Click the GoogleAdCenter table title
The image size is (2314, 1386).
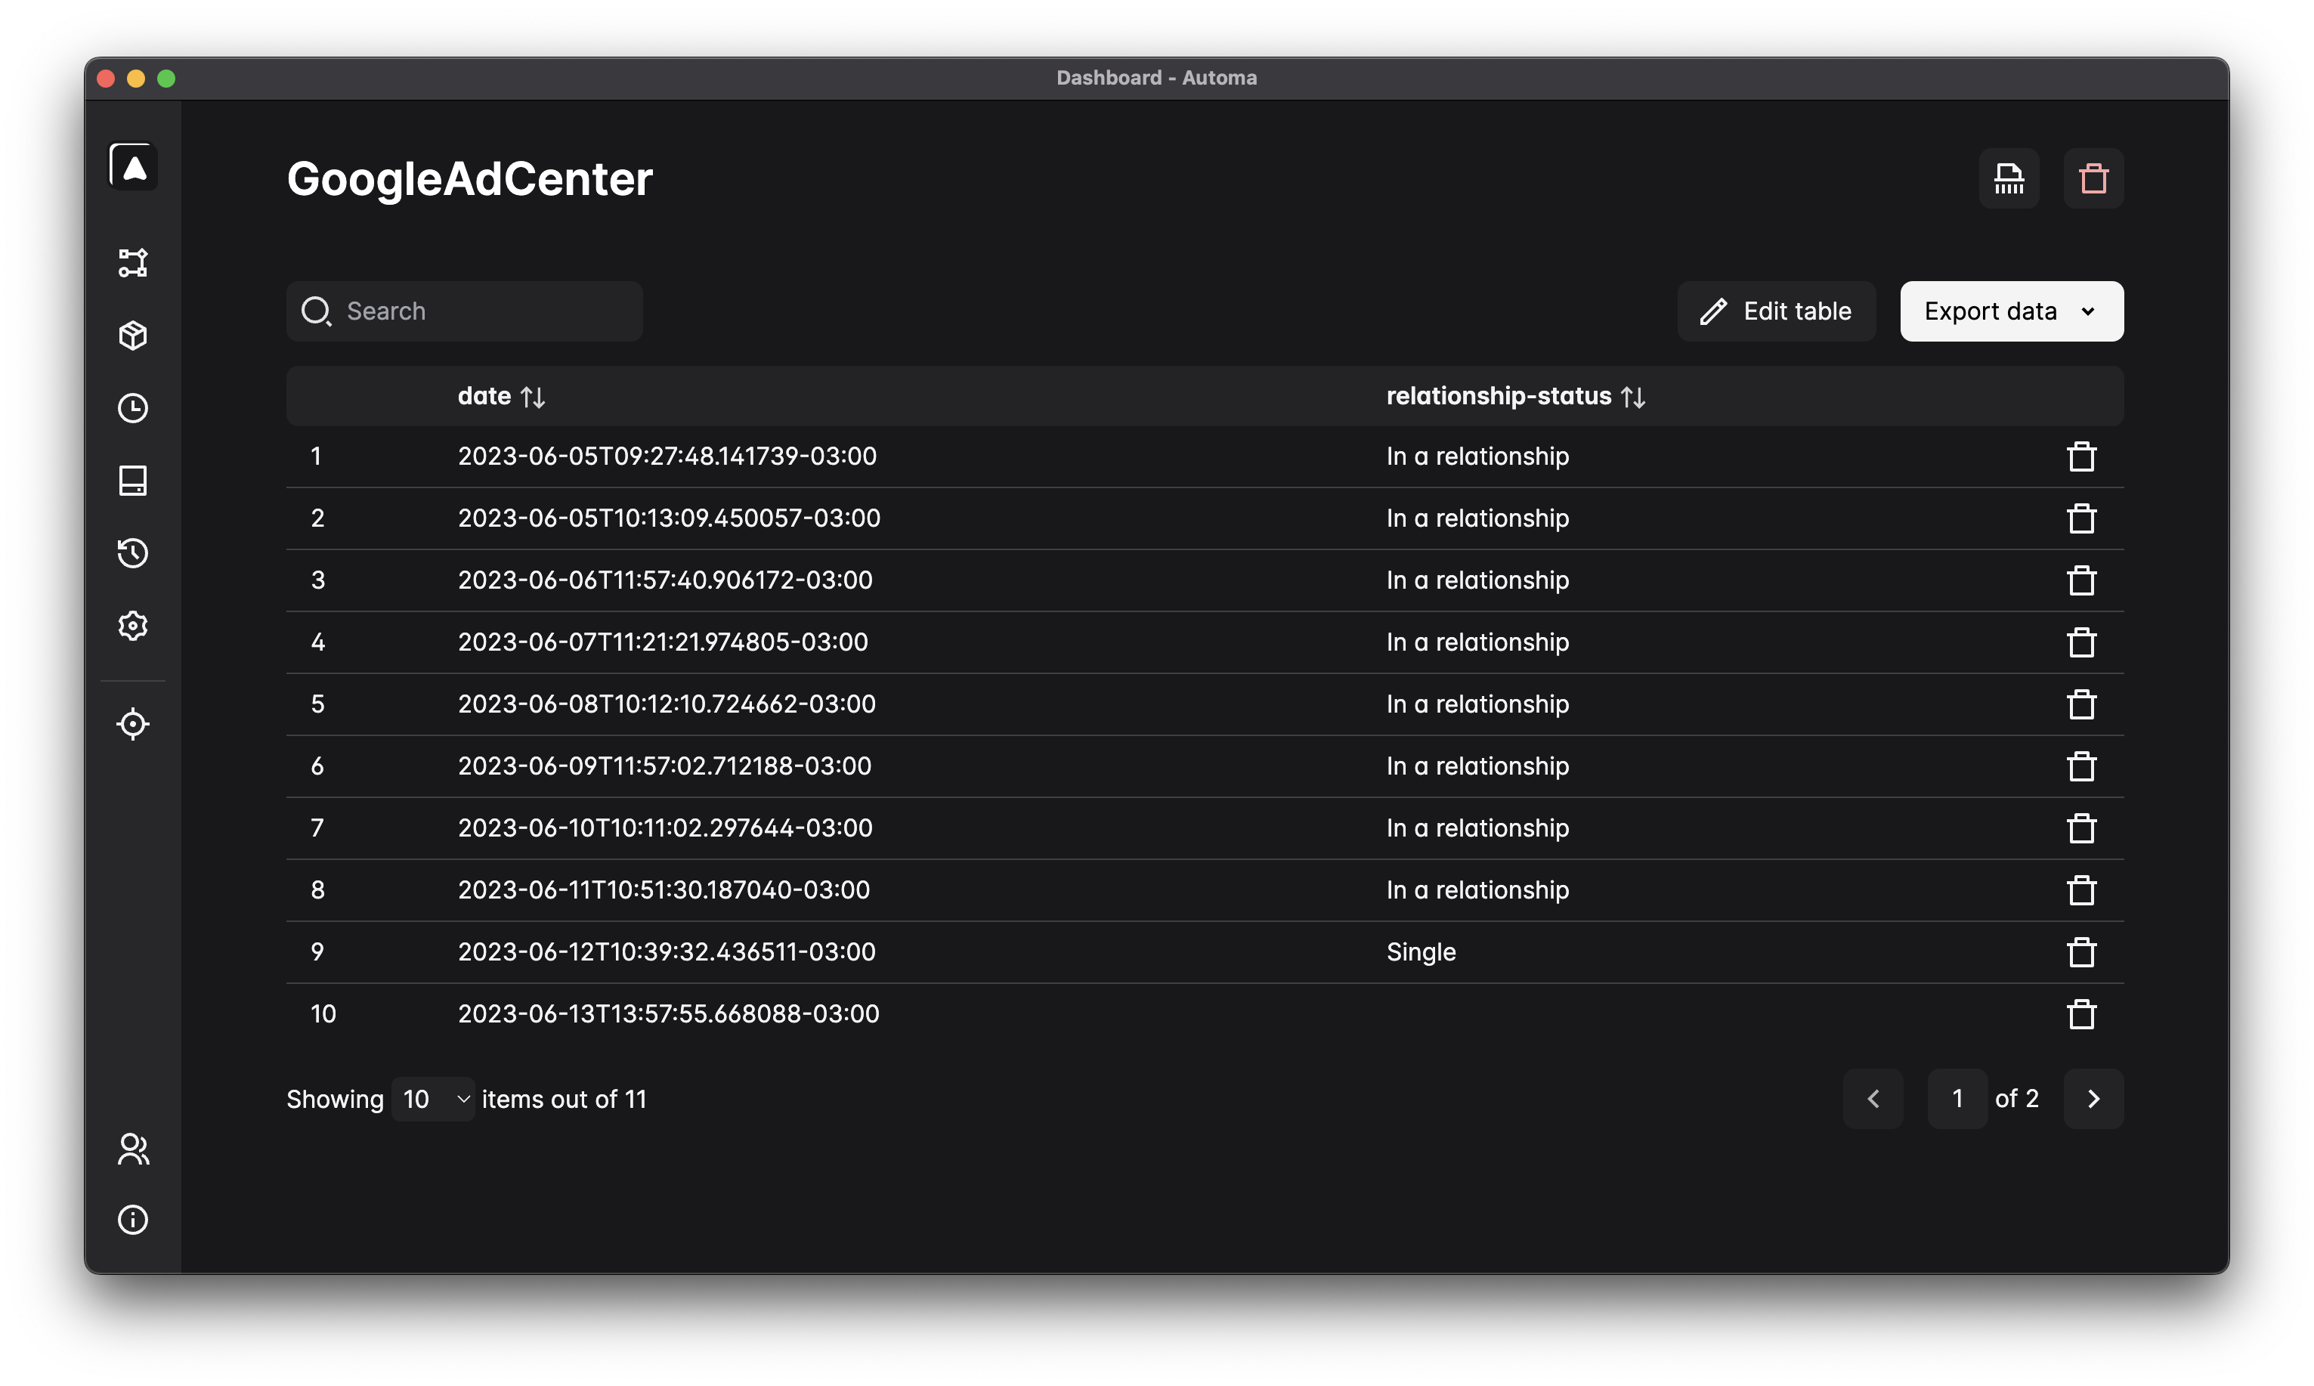[x=470, y=178]
